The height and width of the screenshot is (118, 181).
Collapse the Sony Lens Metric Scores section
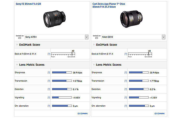click(x=17, y=65)
